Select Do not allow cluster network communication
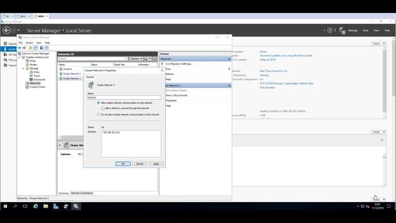 coord(98,115)
